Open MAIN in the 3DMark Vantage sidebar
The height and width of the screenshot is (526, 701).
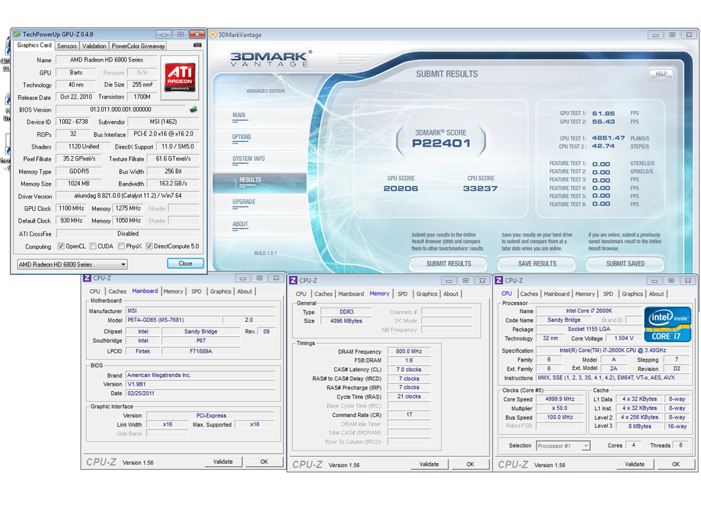(x=239, y=115)
